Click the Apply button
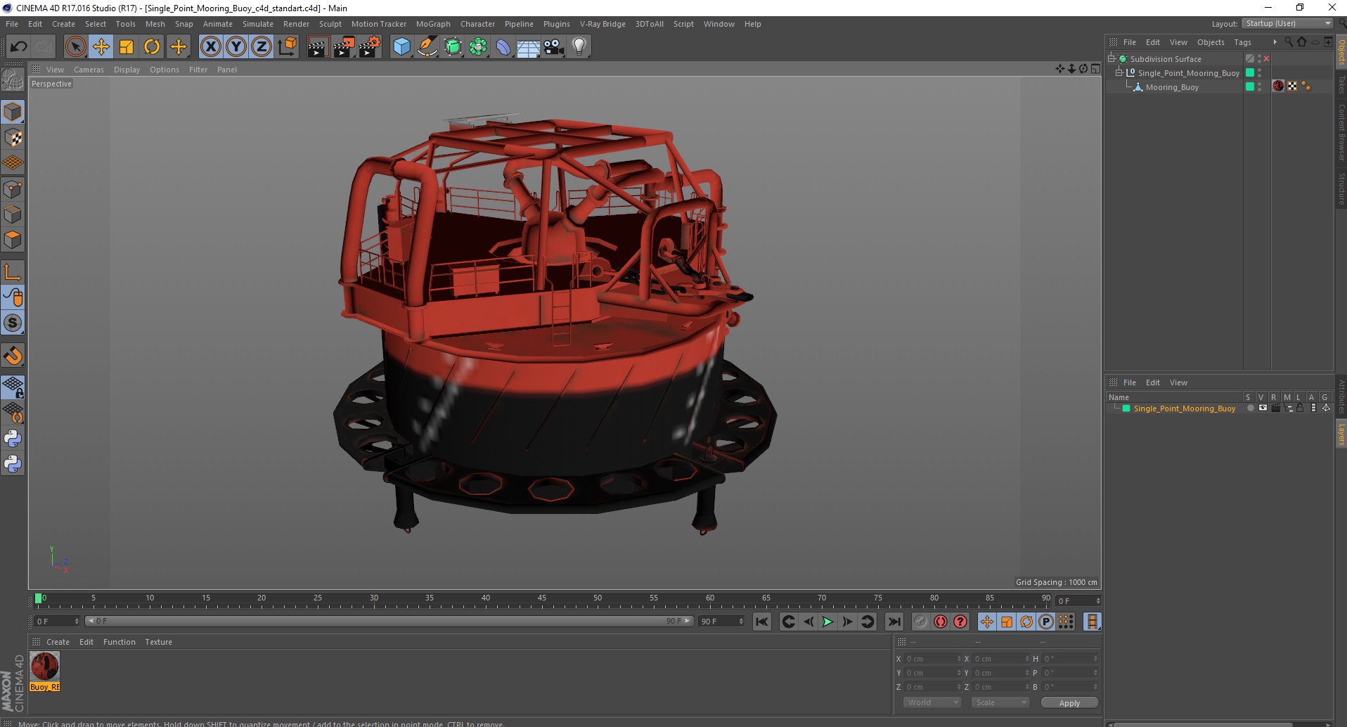 (x=1069, y=703)
